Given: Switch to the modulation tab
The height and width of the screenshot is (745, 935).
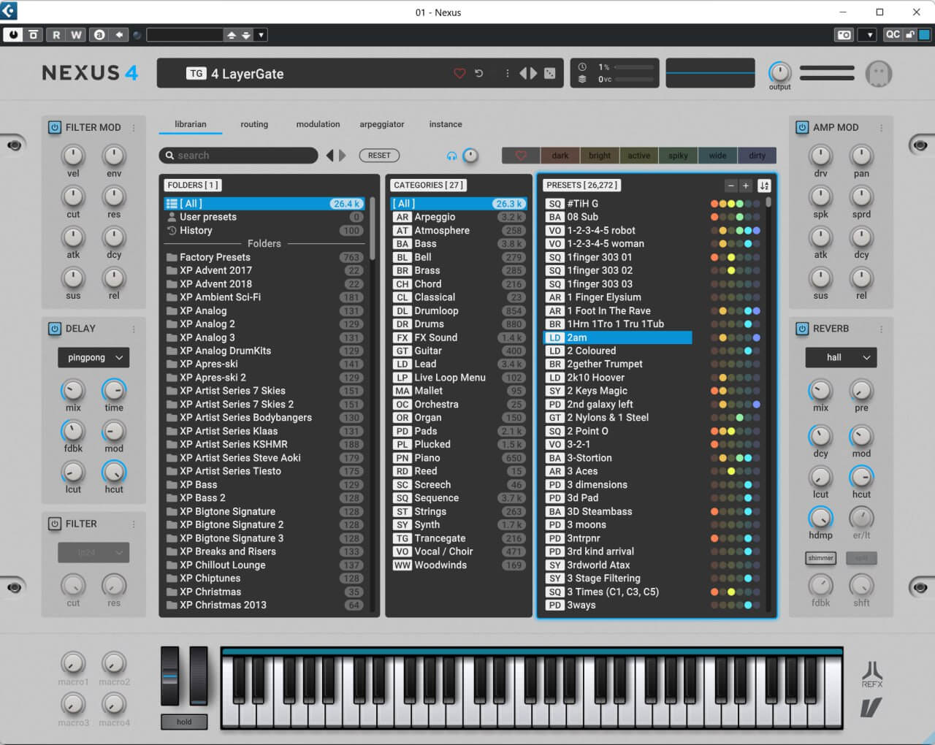Looking at the screenshot, I should pos(318,124).
